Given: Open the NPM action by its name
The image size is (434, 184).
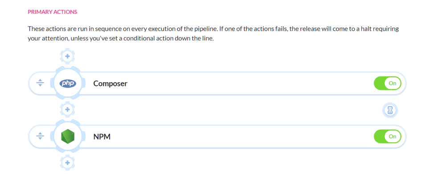Looking at the screenshot, I should (102, 136).
